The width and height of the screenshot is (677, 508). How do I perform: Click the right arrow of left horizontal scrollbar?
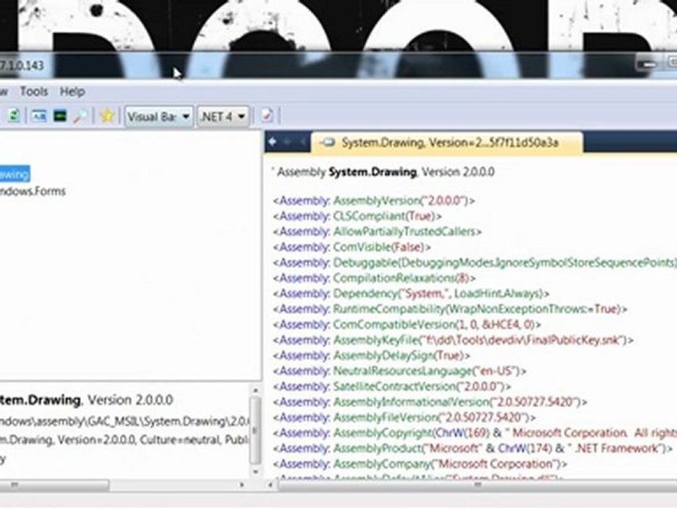(242, 485)
